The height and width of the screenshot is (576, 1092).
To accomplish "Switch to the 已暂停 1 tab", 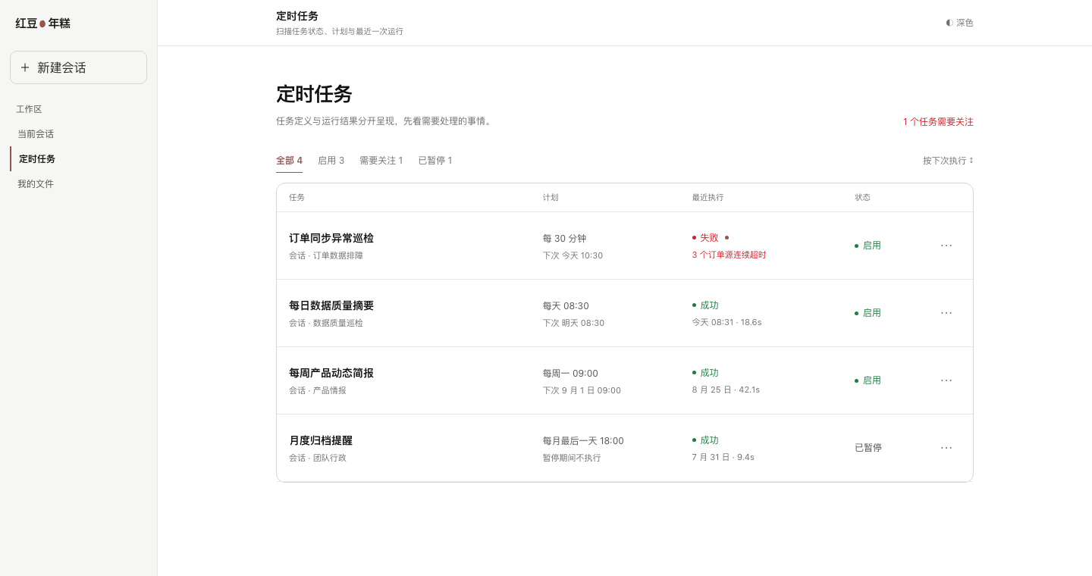I will tap(435, 161).
